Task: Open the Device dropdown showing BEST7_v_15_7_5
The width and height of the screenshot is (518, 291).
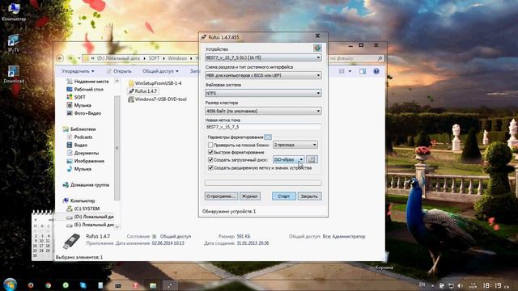Action: tap(263, 57)
